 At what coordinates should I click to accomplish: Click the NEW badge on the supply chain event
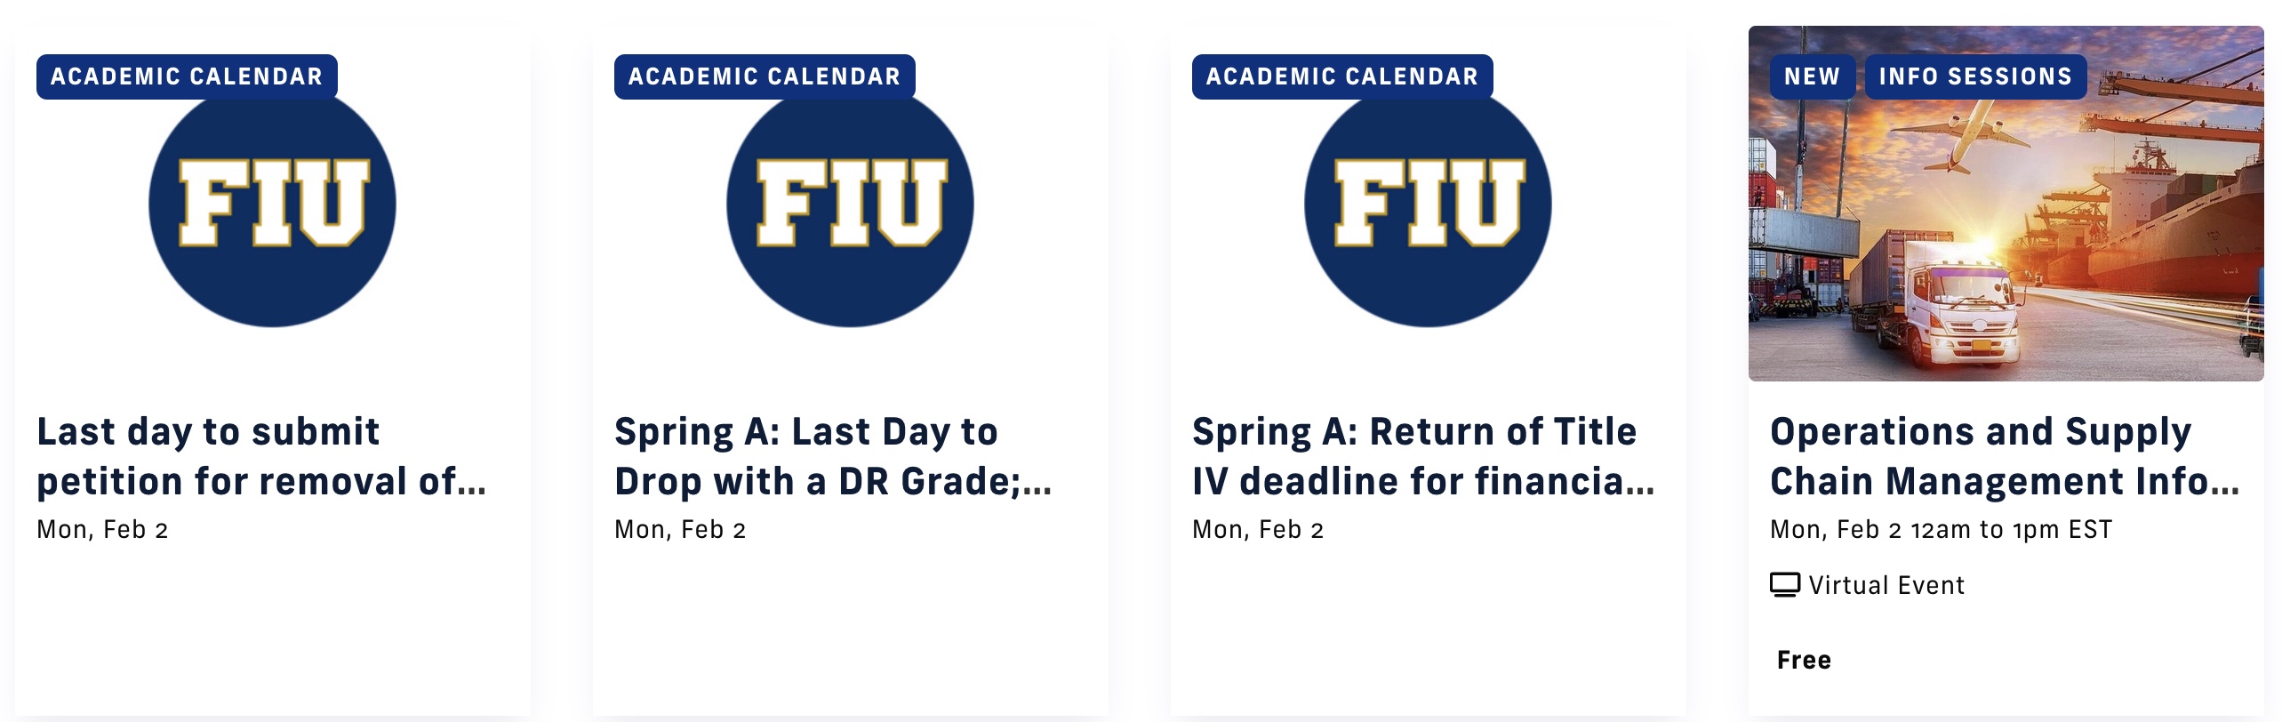1812,76
